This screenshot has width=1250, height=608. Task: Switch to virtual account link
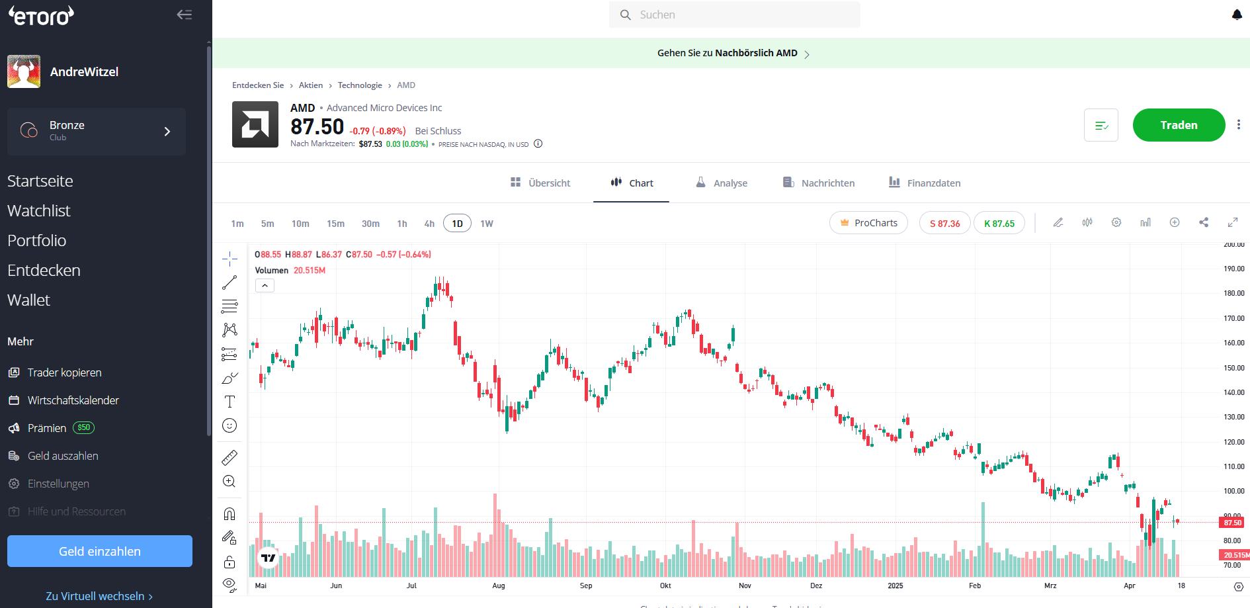tap(99, 596)
